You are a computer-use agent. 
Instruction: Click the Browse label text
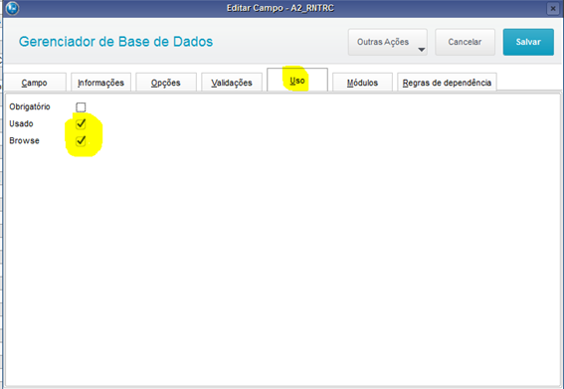(x=24, y=140)
